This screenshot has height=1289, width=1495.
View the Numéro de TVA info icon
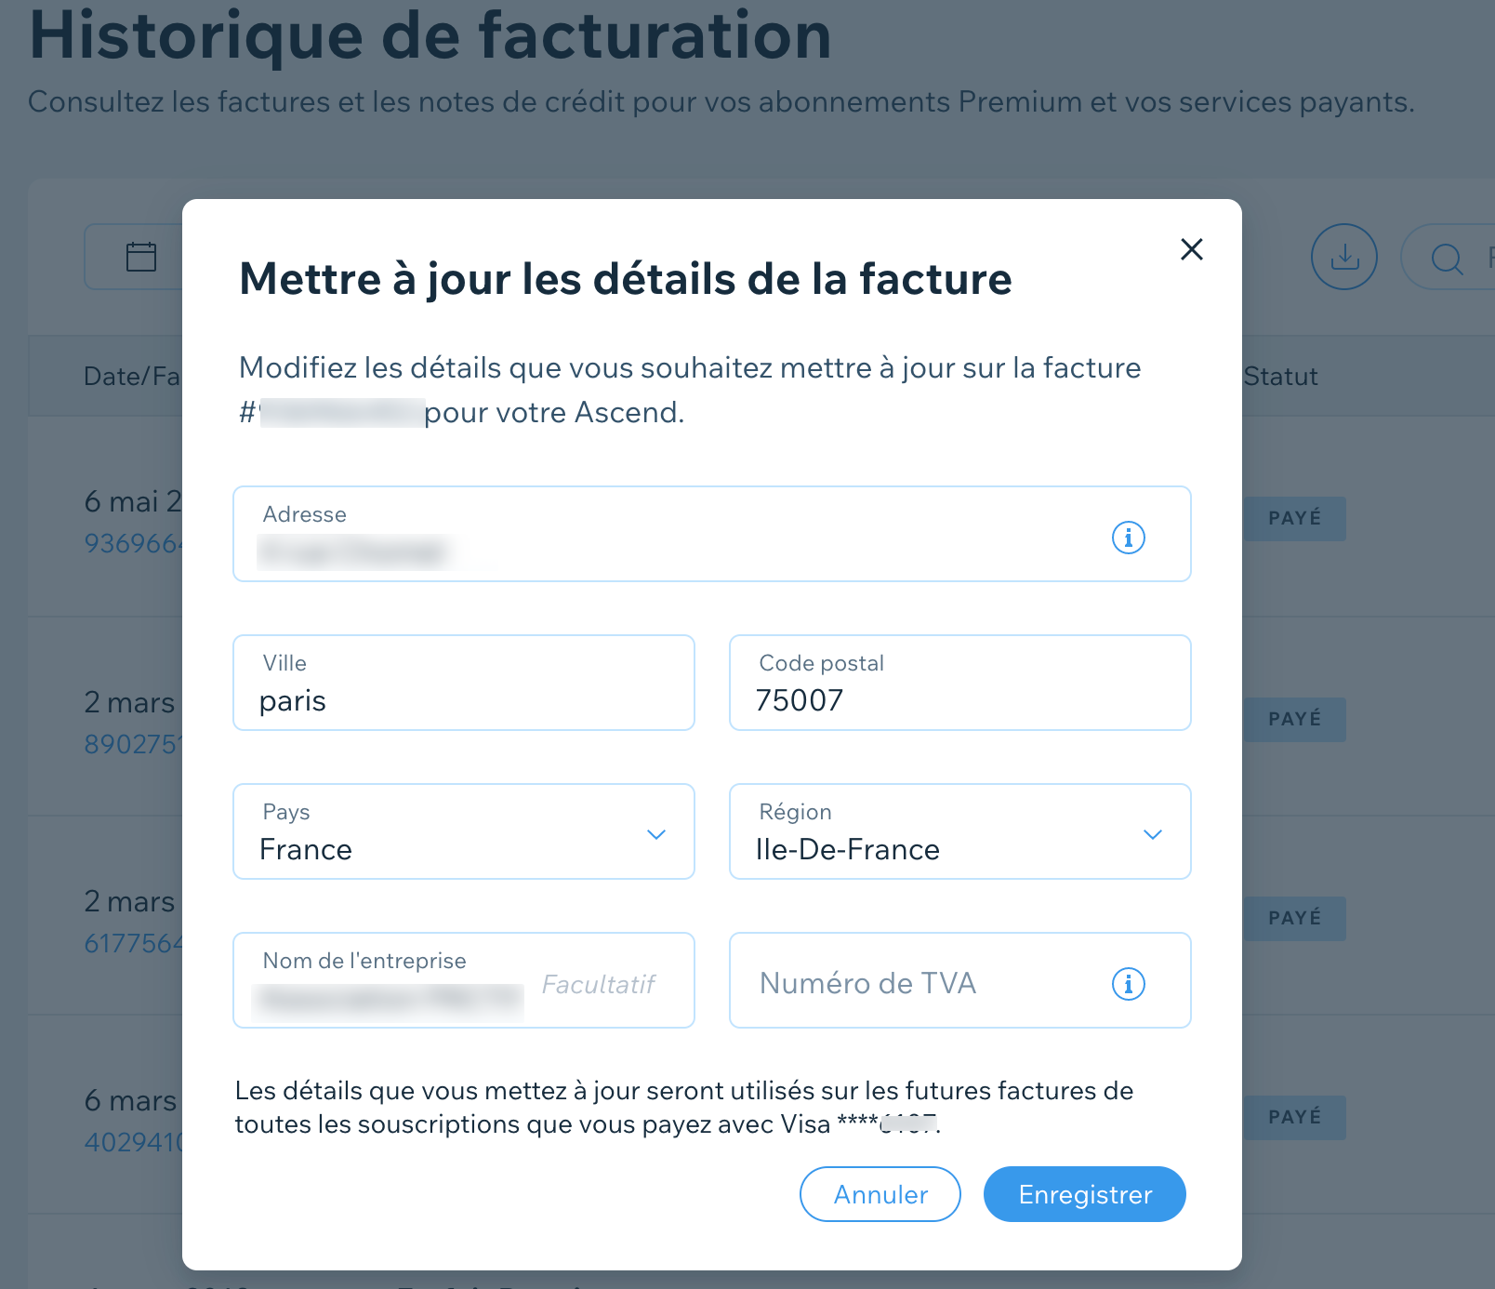coord(1128,983)
